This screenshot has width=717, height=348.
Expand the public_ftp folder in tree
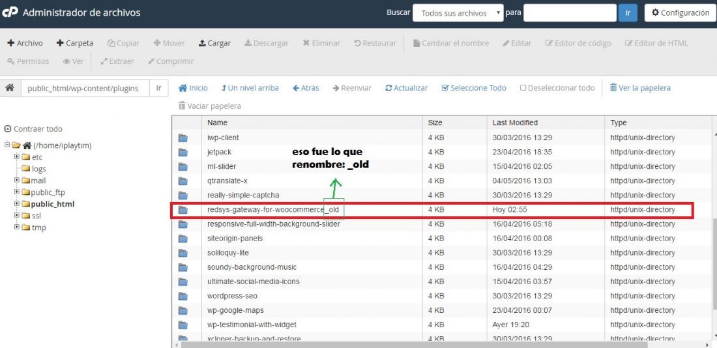point(17,192)
